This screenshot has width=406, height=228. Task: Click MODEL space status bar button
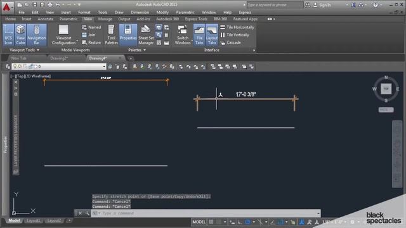pos(199,222)
